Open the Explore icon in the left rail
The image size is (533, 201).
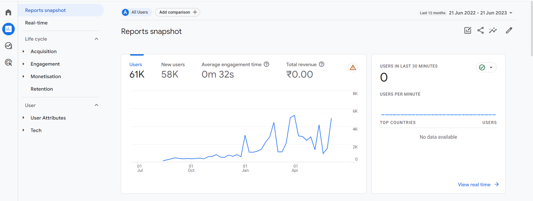[8, 46]
